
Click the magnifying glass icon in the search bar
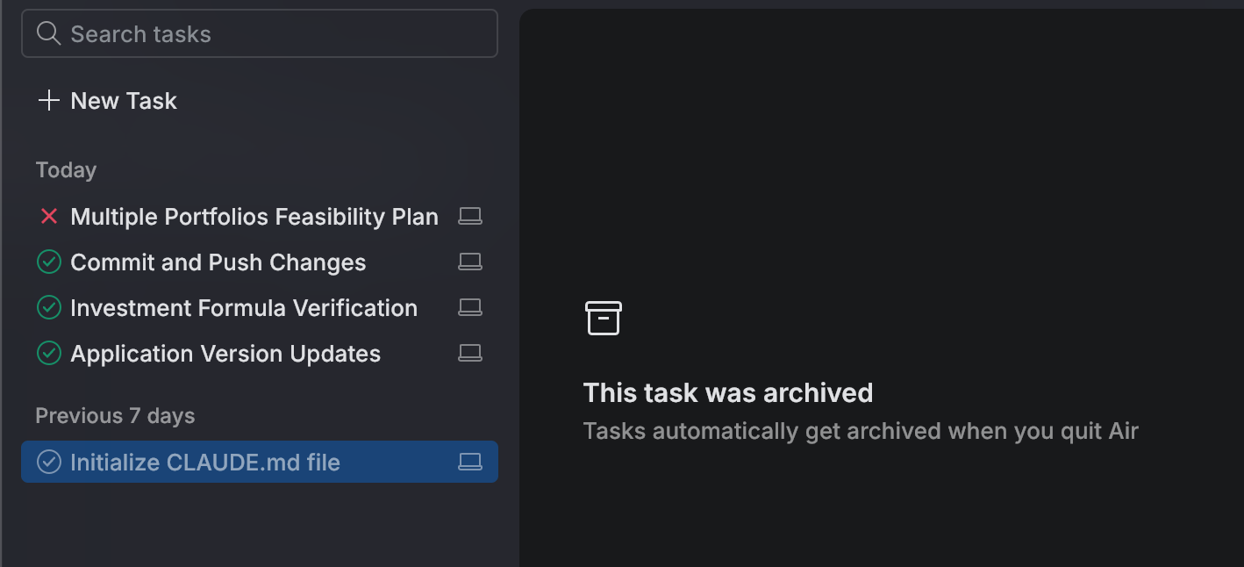pyautogui.click(x=48, y=32)
